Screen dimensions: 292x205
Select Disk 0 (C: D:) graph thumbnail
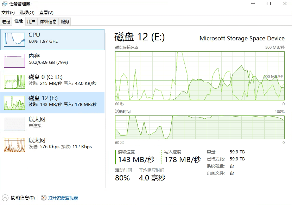tap(14, 82)
